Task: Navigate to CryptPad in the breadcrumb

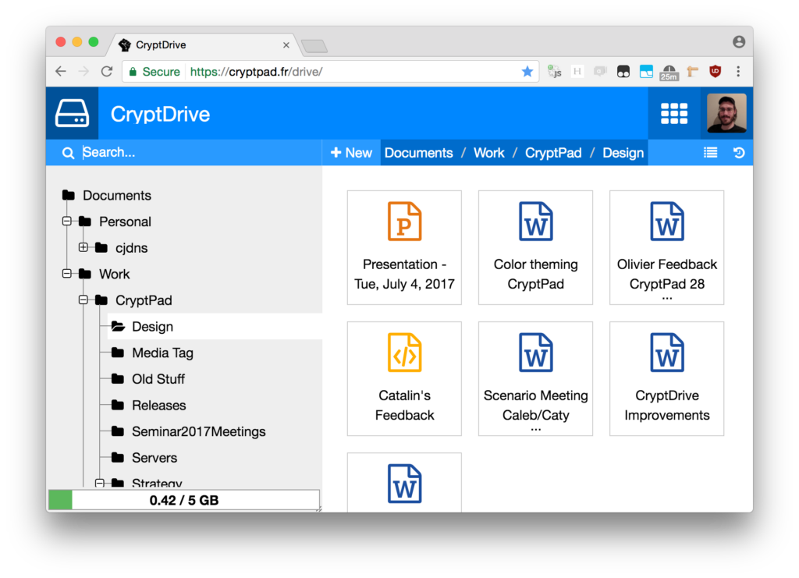Action: pos(553,152)
